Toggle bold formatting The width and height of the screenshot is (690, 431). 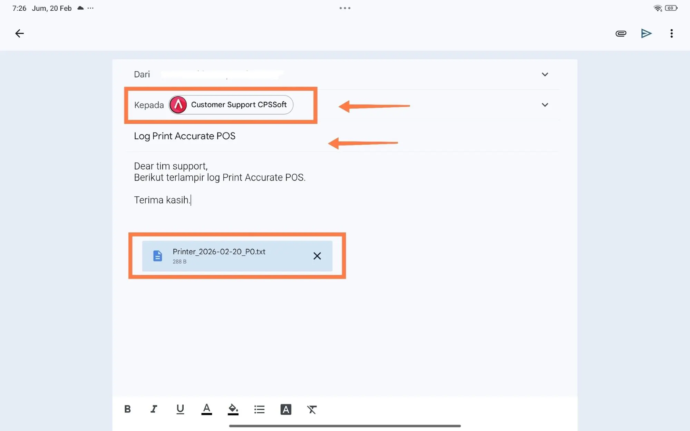pyautogui.click(x=127, y=409)
